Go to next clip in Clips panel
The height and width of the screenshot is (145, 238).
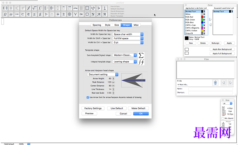tap(230, 83)
